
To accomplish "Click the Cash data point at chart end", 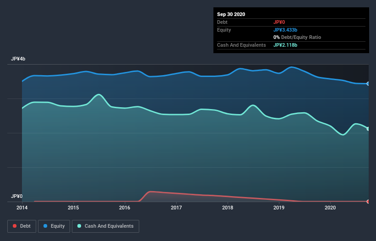I will tap(368, 129).
